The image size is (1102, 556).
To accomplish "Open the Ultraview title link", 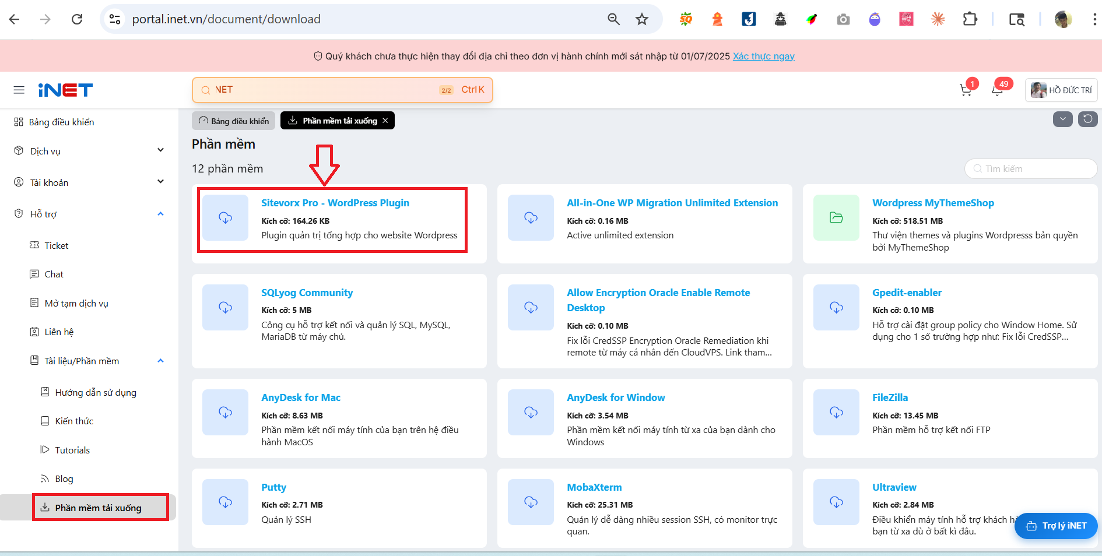I will coord(894,487).
